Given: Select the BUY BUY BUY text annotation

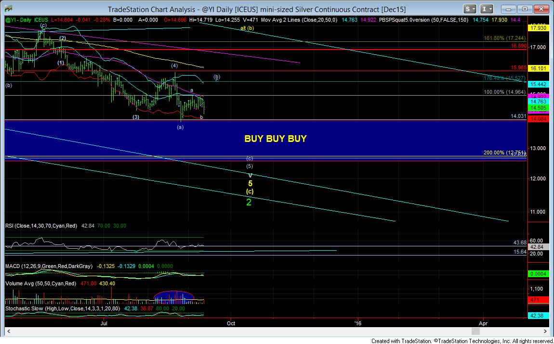Looking at the screenshot, I should (x=275, y=139).
